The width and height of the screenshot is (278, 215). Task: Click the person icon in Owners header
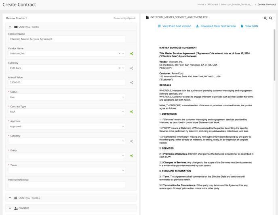(x=16, y=208)
